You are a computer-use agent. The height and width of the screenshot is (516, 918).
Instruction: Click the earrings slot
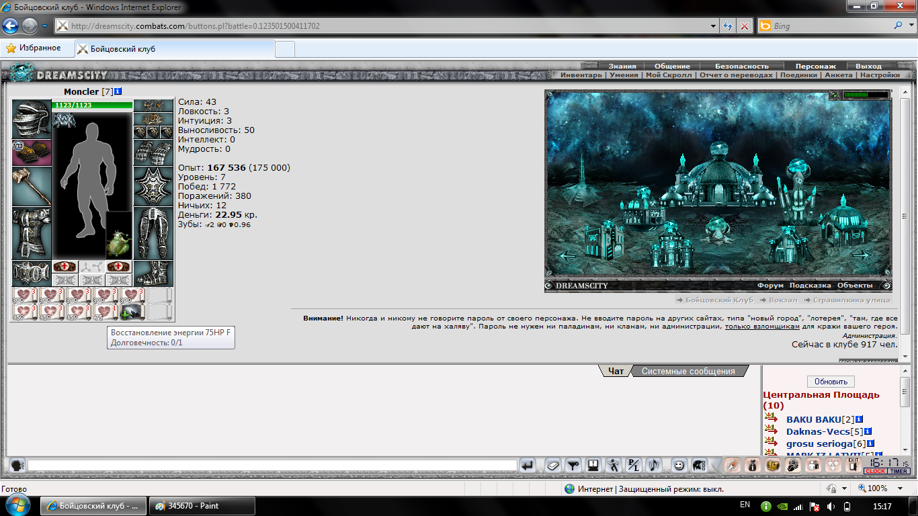pyautogui.click(x=153, y=105)
